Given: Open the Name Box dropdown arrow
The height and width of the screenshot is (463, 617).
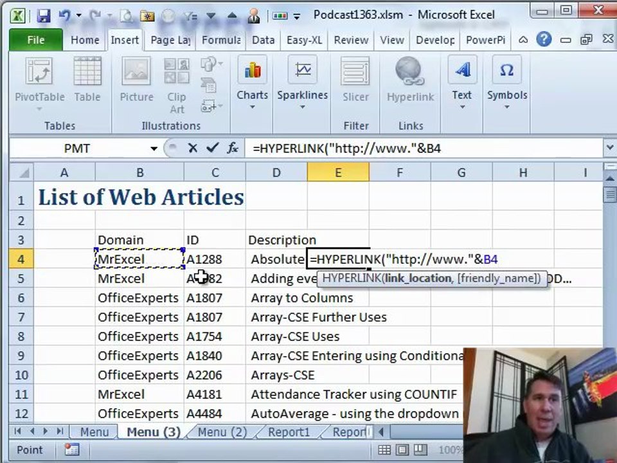Looking at the screenshot, I should [x=154, y=149].
